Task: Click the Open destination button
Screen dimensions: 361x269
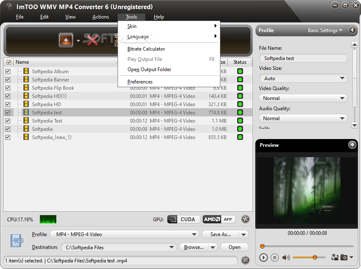Action: point(234,247)
